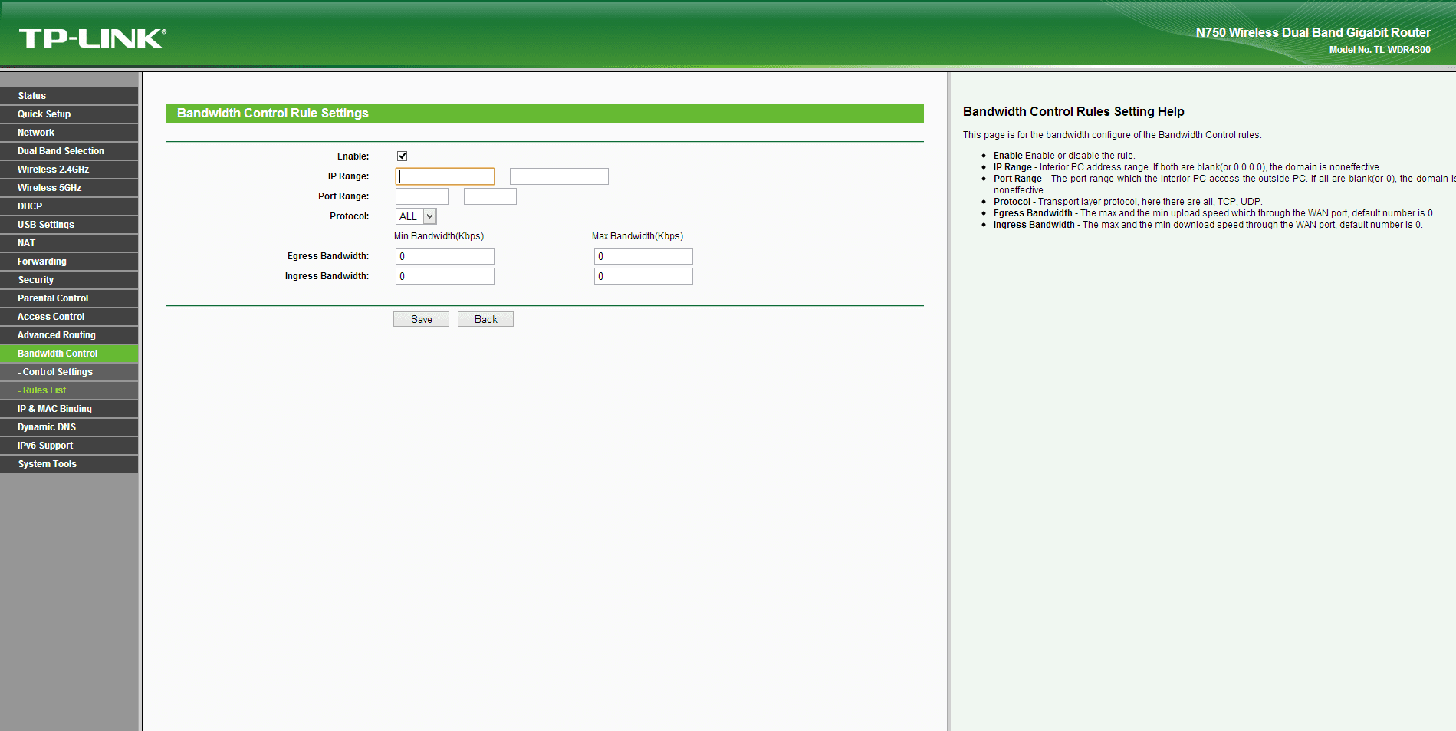
Task: Click the IP Range end field
Action: click(559, 176)
